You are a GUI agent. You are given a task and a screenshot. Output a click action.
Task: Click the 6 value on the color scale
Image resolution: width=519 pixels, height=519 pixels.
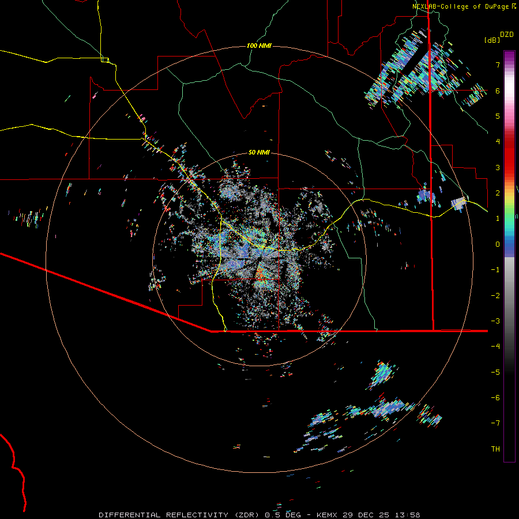pos(498,91)
